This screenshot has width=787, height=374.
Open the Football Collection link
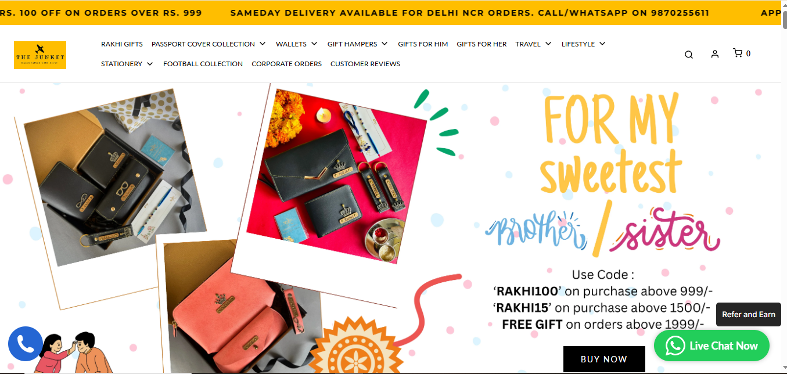[x=203, y=64]
